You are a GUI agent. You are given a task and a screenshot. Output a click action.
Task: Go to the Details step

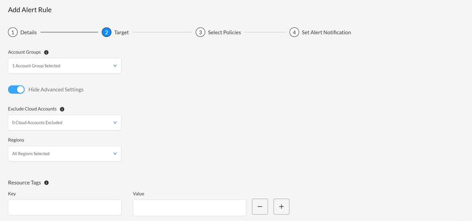28,33
